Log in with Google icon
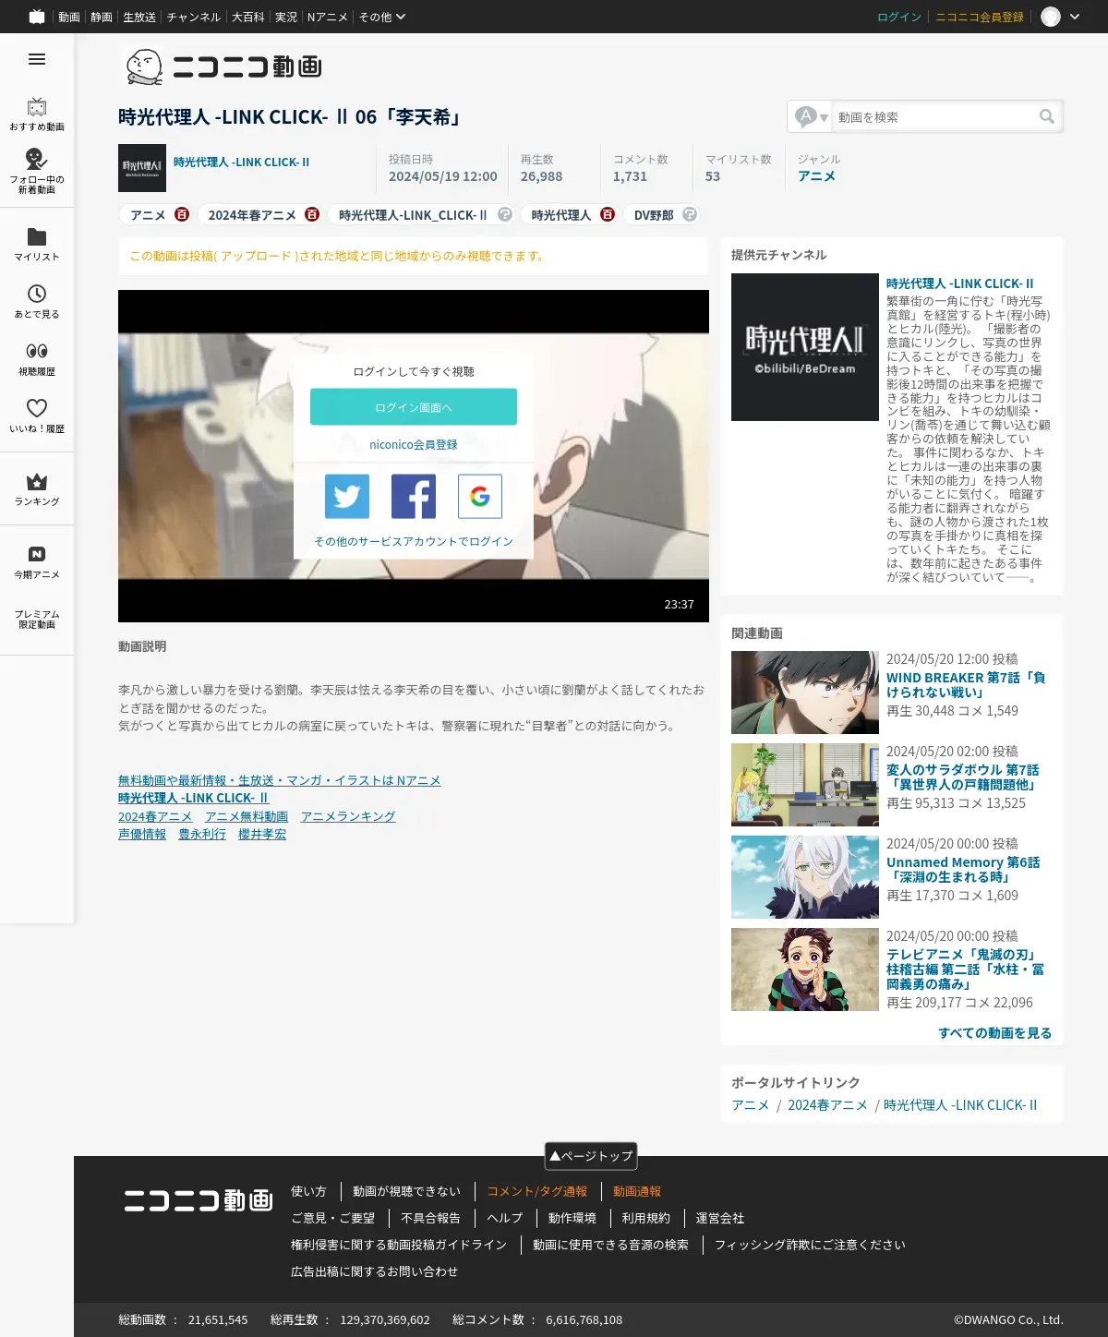Image resolution: width=1108 pixels, height=1337 pixels. [480, 497]
